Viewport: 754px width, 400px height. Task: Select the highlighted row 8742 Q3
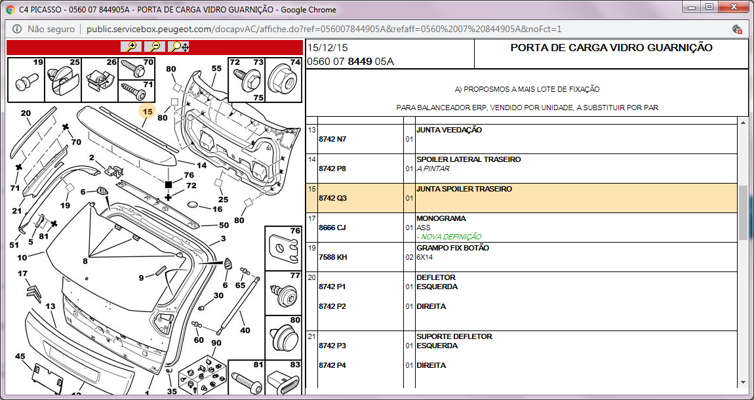click(332, 198)
